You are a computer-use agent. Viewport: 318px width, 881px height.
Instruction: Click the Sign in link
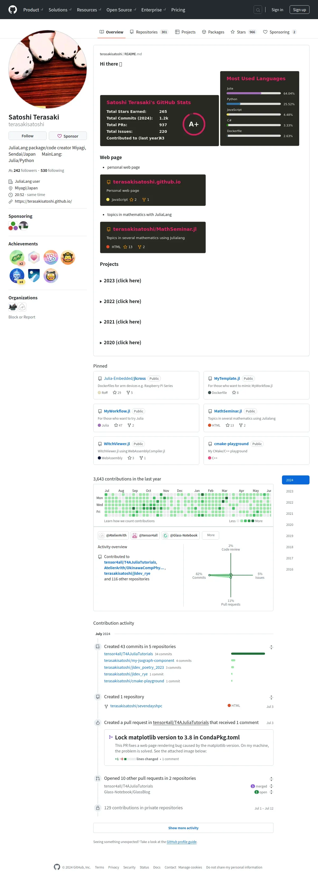[277, 10]
